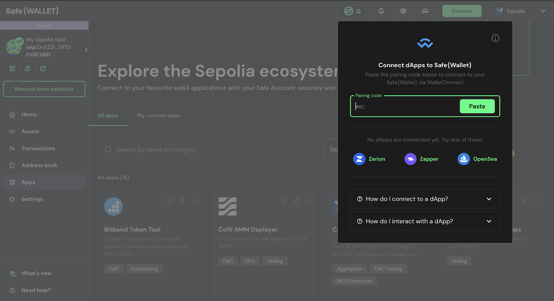The image size is (554, 301).
Task: Bookmark the Bitbond Token Tool app
Action: tap(194, 201)
